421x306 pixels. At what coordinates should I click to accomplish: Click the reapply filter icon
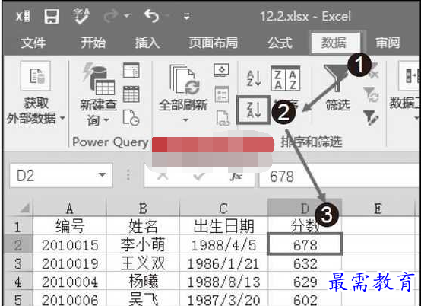click(371, 94)
